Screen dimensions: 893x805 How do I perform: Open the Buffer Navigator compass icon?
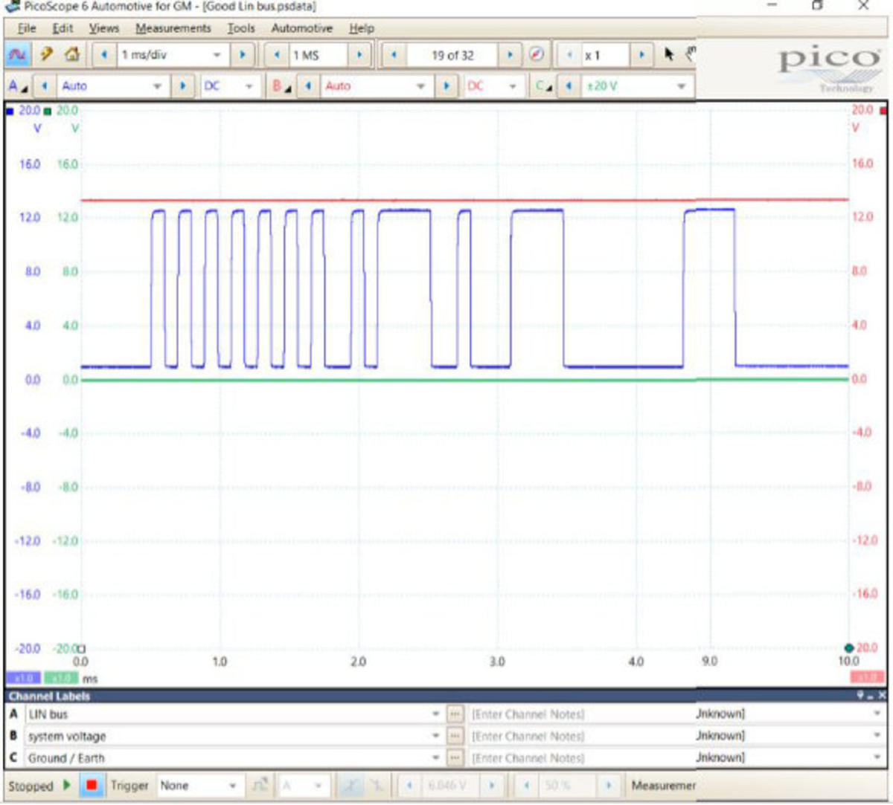(x=536, y=55)
